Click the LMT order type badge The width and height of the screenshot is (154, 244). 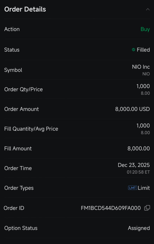coord(133,188)
